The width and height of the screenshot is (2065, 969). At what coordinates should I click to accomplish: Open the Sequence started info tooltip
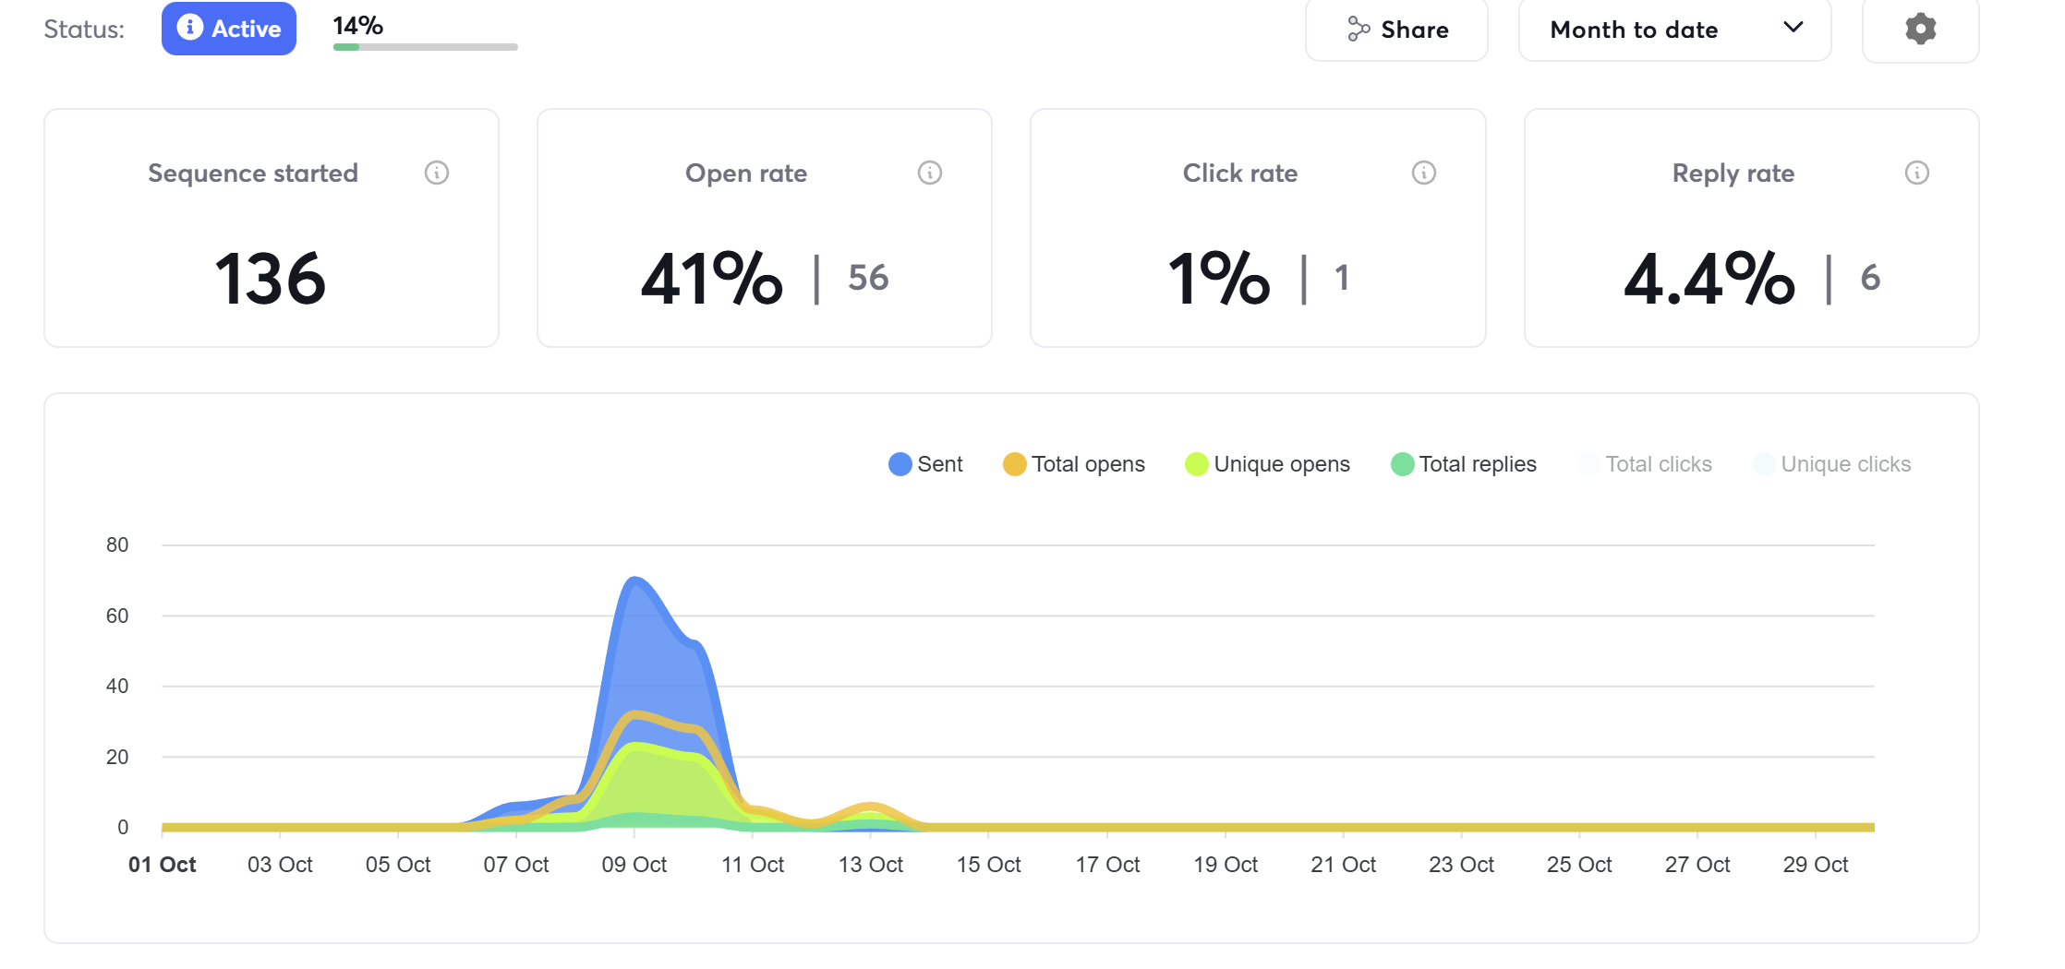click(438, 173)
